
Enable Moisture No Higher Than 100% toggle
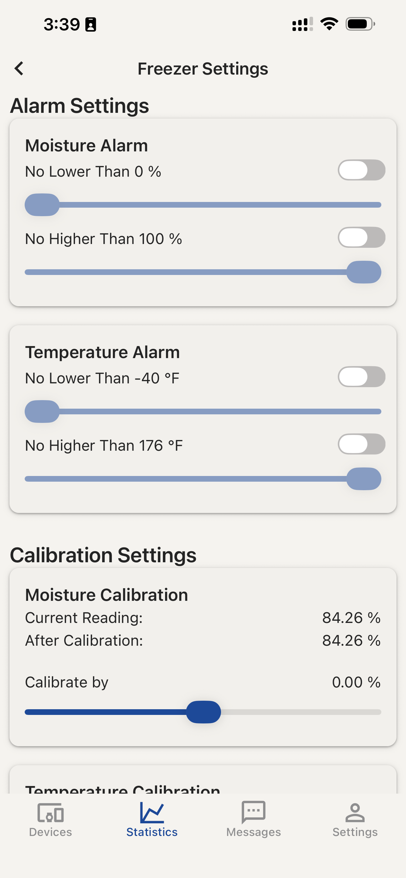click(x=361, y=237)
